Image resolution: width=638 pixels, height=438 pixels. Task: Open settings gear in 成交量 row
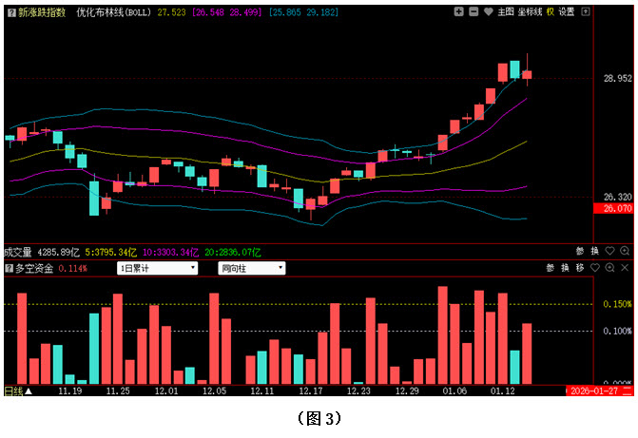pyautogui.click(x=610, y=252)
